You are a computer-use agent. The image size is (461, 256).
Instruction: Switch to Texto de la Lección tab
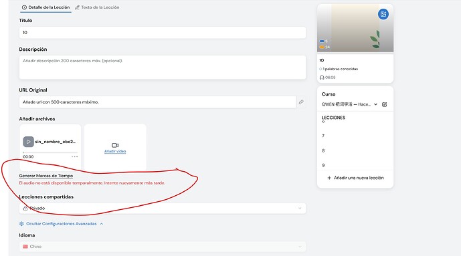(97, 7)
